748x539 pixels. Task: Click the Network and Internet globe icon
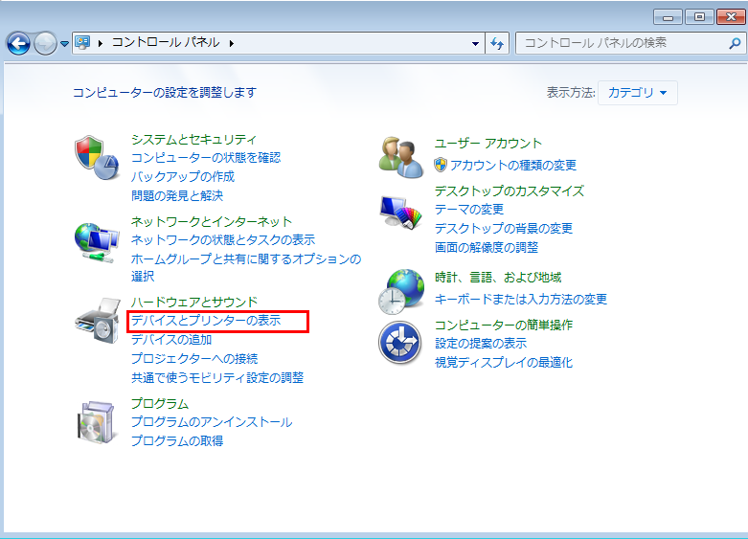[x=96, y=242]
